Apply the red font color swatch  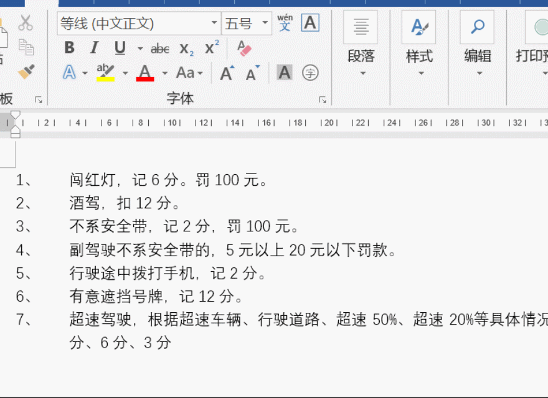[144, 72]
